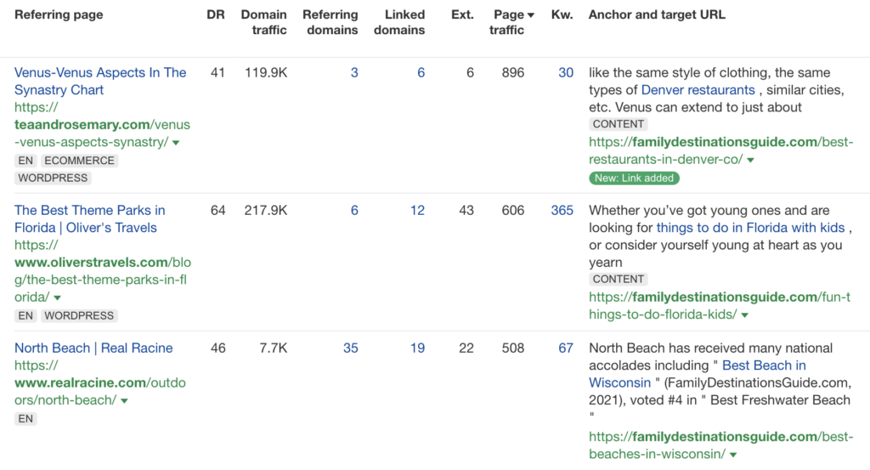Click the Linked domains column header
870x470 pixels.
click(x=399, y=22)
